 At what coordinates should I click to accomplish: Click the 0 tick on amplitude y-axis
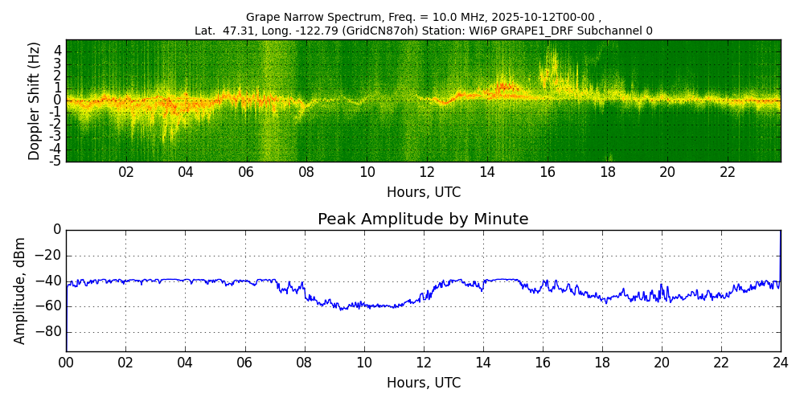point(56,230)
